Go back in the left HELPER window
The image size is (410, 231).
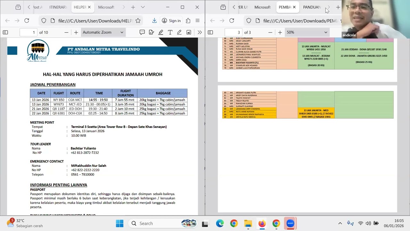(7, 21)
